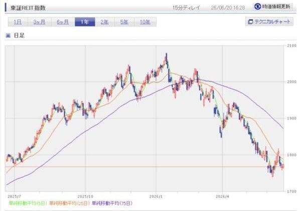Click the 2026/4 date axis marker

coord(222,196)
